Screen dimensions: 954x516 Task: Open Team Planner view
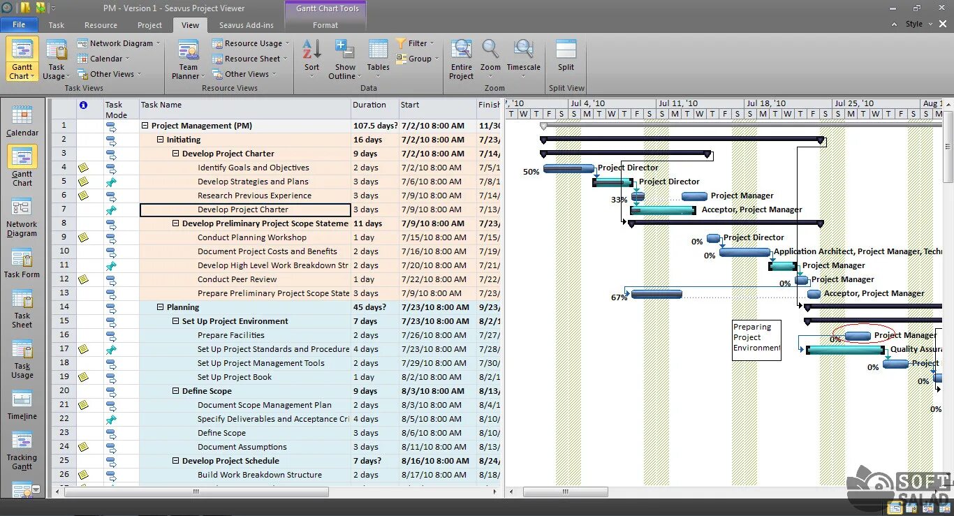click(x=187, y=59)
